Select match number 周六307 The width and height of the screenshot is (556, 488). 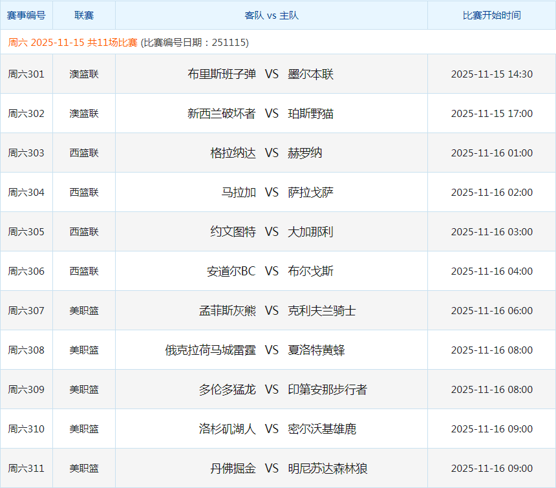(26, 310)
